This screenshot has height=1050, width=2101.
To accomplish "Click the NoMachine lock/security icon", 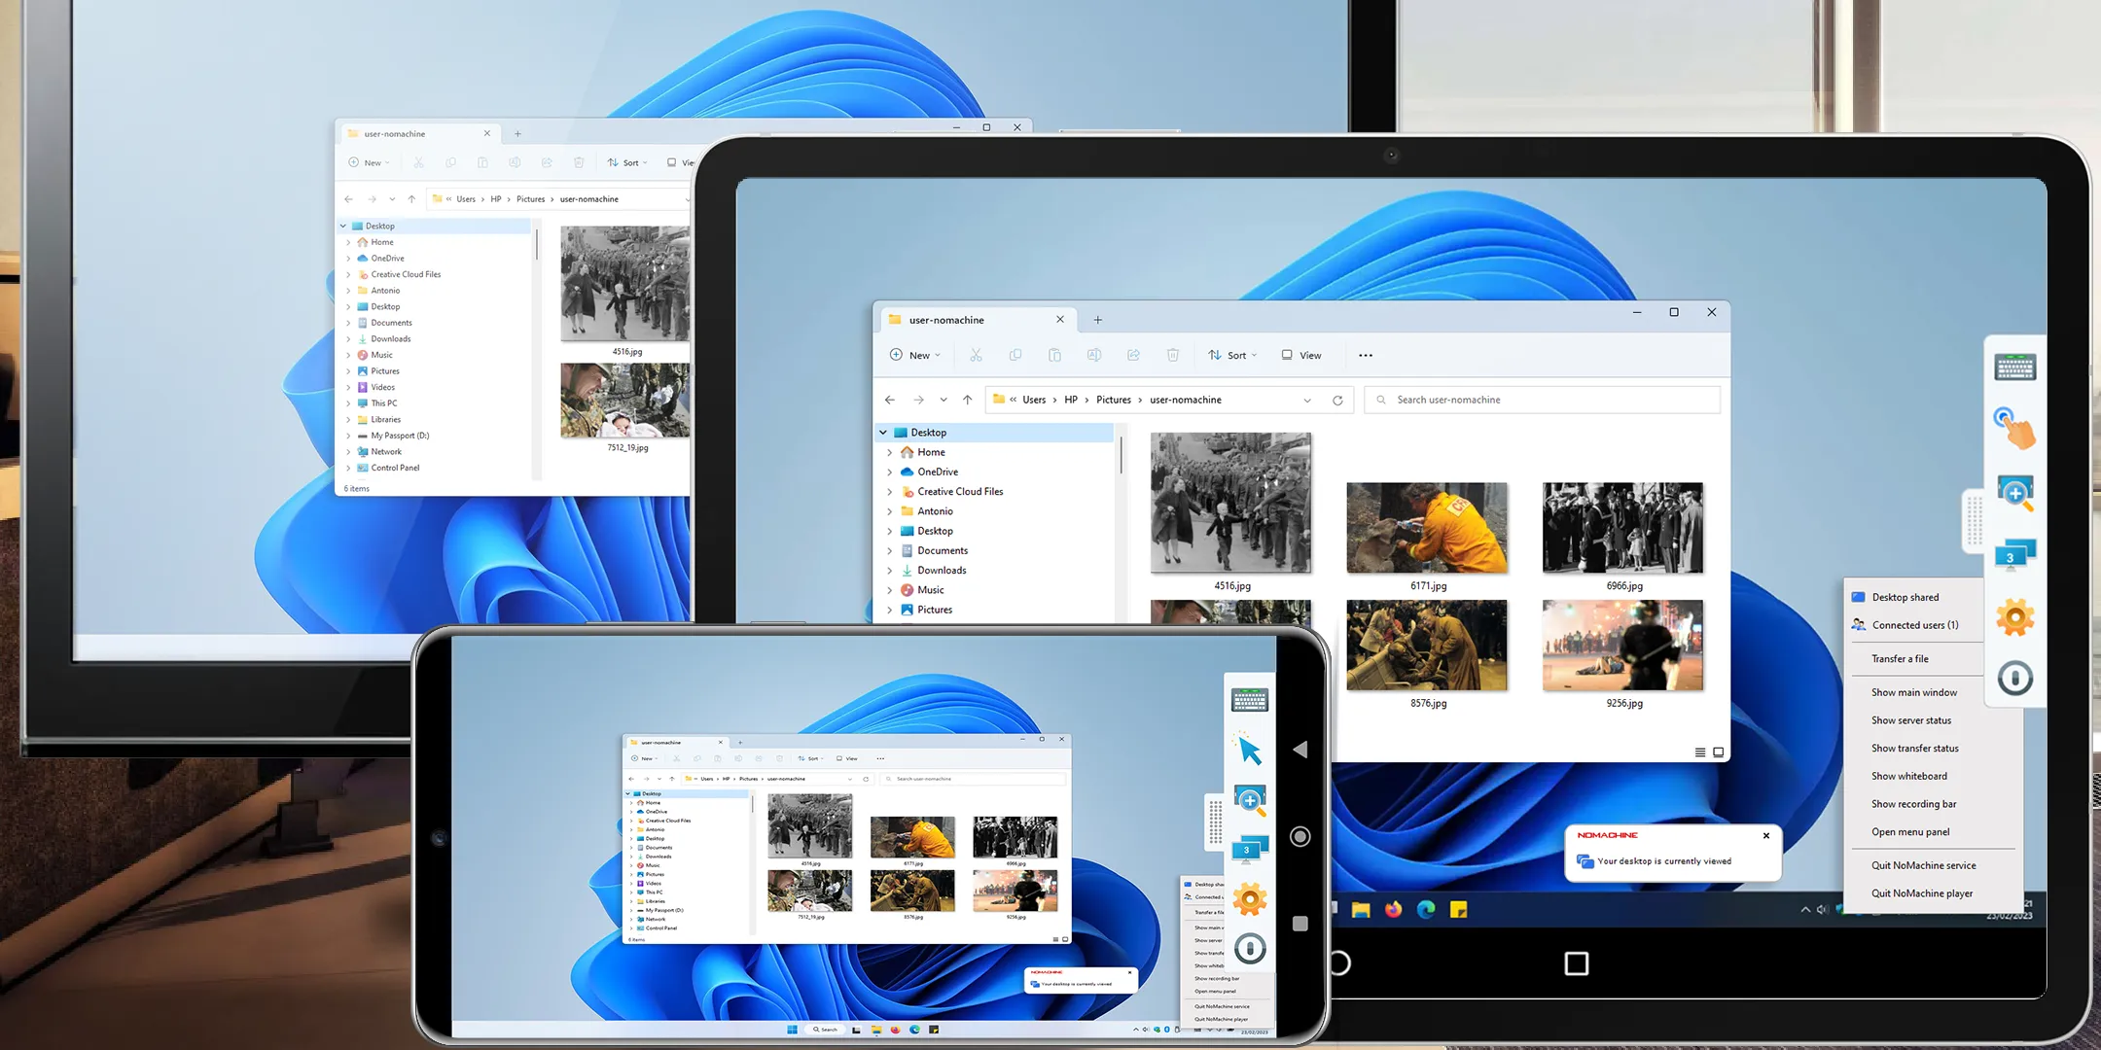I will tap(2013, 678).
